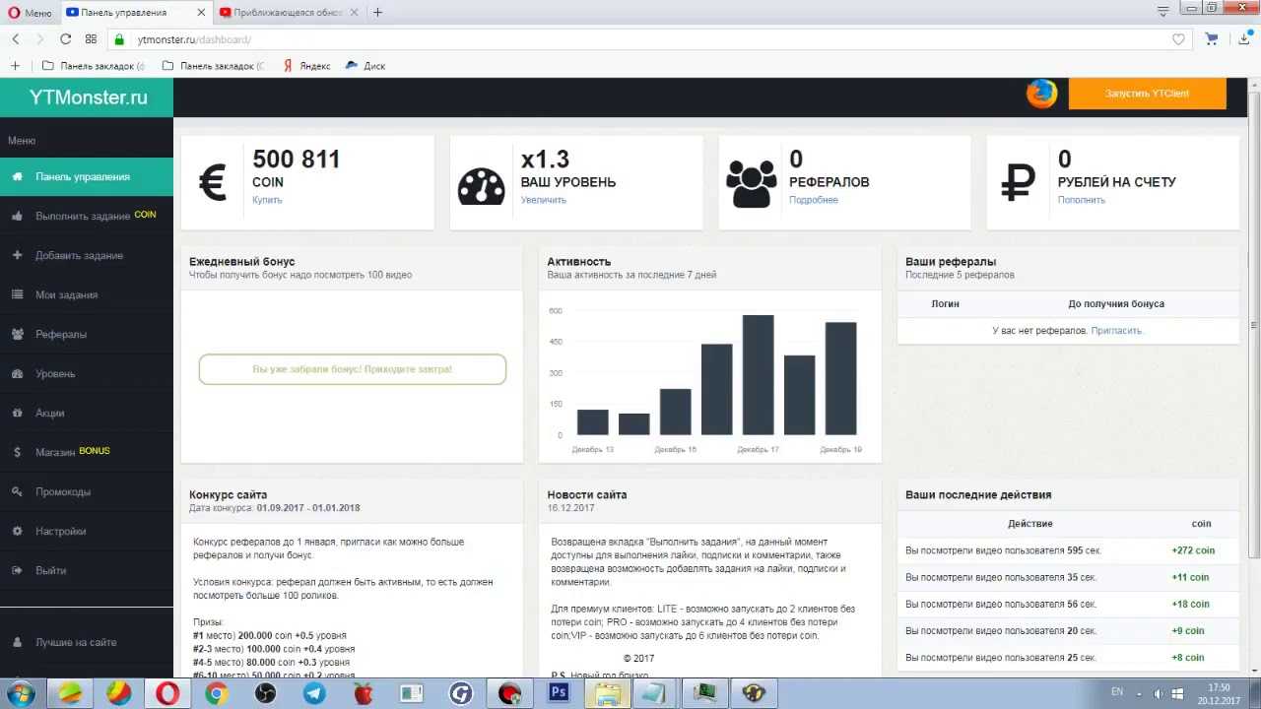Add page to bookmarks heart icon
Screen dimensions: 1261x709
(x=1178, y=39)
